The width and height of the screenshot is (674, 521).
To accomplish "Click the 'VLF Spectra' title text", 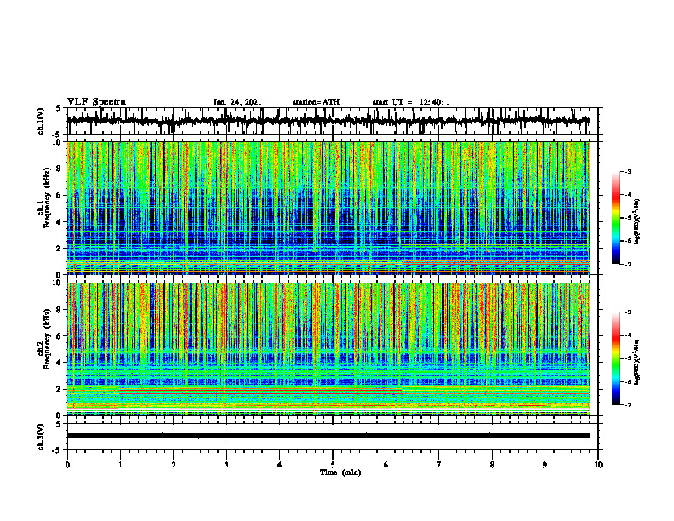I will tap(96, 102).
